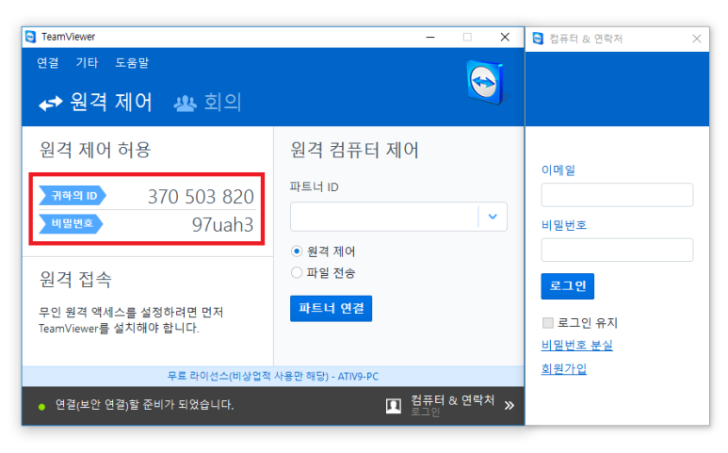
Task: Click the 파트너 연결 button
Action: tap(331, 308)
